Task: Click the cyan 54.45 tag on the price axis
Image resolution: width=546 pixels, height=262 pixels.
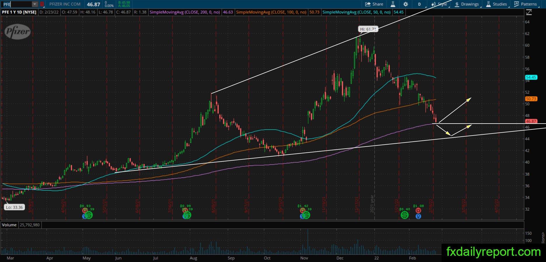Action: point(531,77)
